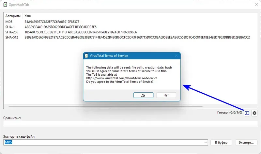This screenshot has width=261, height=154.
Task: Decline by clicking the Нет button
Action: tap(166, 95)
